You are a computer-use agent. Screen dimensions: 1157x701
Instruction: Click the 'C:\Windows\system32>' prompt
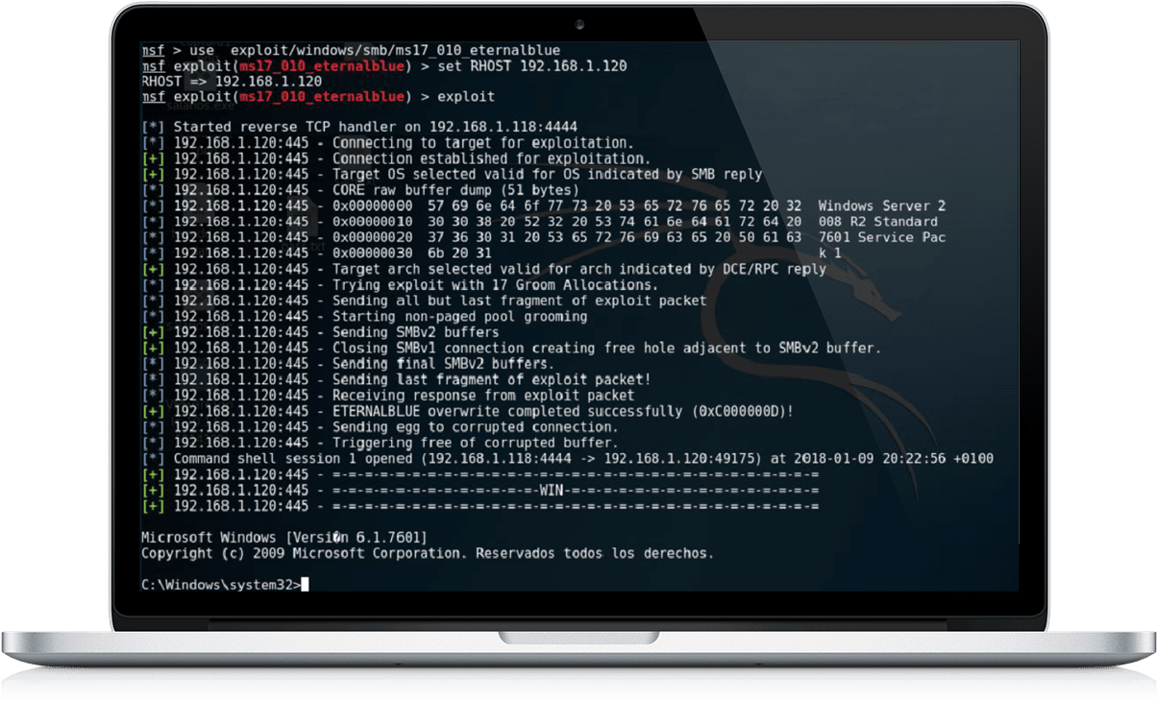[x=220, y=585]
